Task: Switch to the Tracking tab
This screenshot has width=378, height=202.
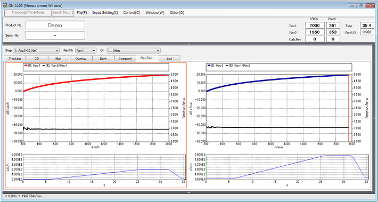Action: coord(15,59)
